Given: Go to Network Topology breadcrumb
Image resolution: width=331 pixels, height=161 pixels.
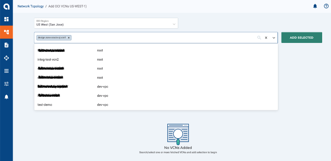Looking at the screenshot, I should tap(30, 6).
